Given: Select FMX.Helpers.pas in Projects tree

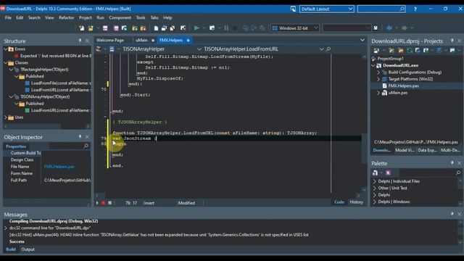Looking at the screenshot, I should click(x=403, y=86).
